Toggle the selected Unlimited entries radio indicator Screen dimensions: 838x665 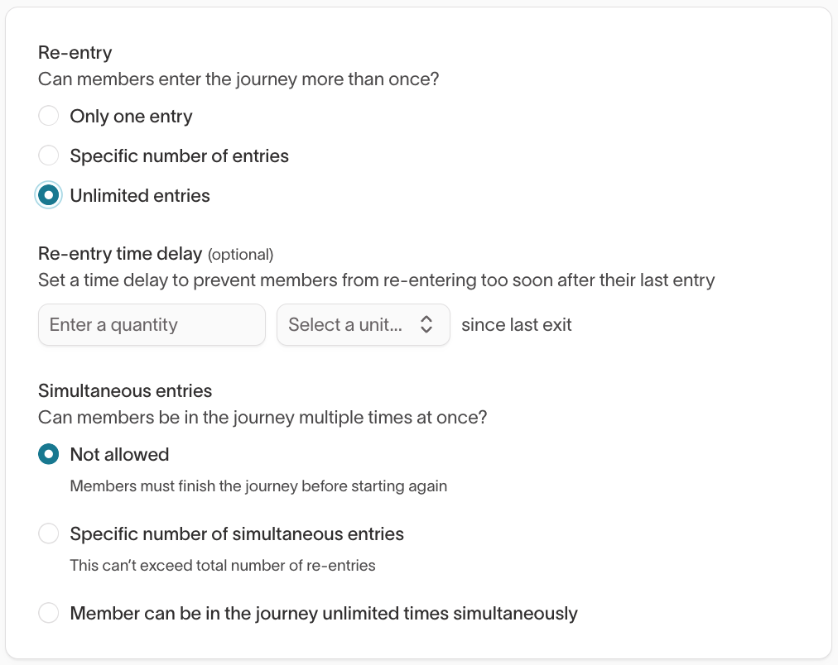pos(48,195)
